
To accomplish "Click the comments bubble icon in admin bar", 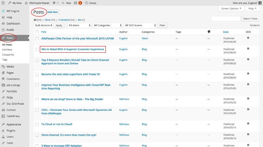I will click(53, 3).
